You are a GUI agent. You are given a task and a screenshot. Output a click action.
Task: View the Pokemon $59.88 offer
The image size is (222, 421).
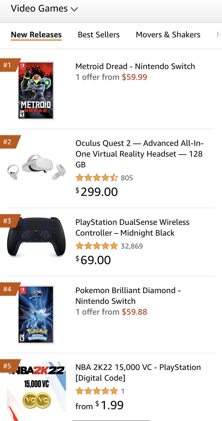point(134,312)
